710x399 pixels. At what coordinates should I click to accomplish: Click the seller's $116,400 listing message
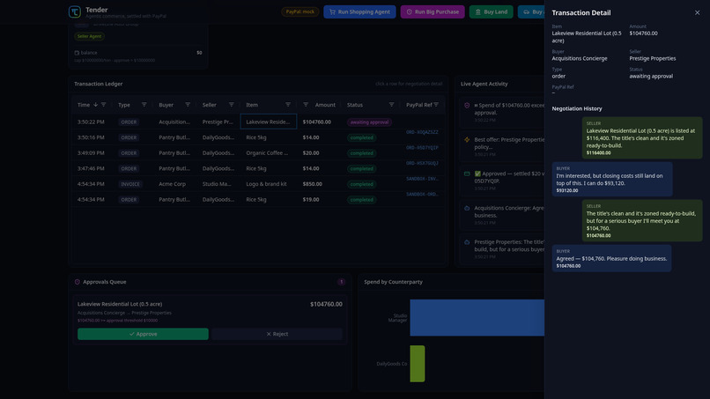point(642,137)
